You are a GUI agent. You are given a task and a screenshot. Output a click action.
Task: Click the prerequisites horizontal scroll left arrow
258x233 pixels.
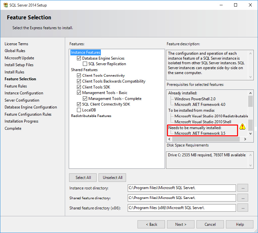coord(170,139)
